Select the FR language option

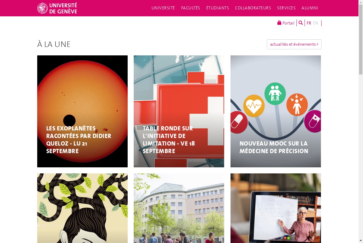pyautogui.click(x=309, y=23)
